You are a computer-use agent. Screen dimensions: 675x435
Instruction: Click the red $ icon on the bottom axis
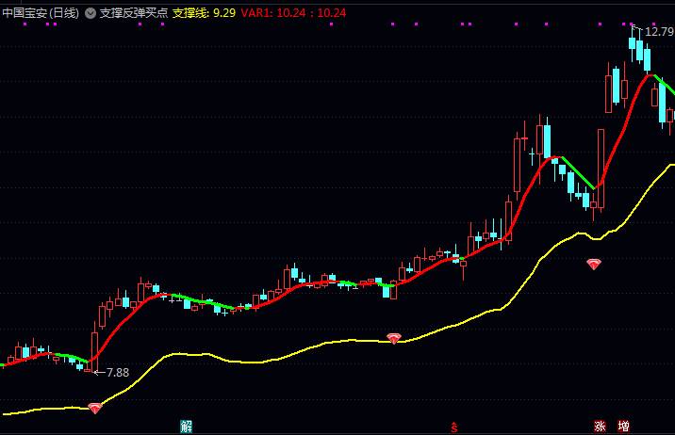coord(454,427)
